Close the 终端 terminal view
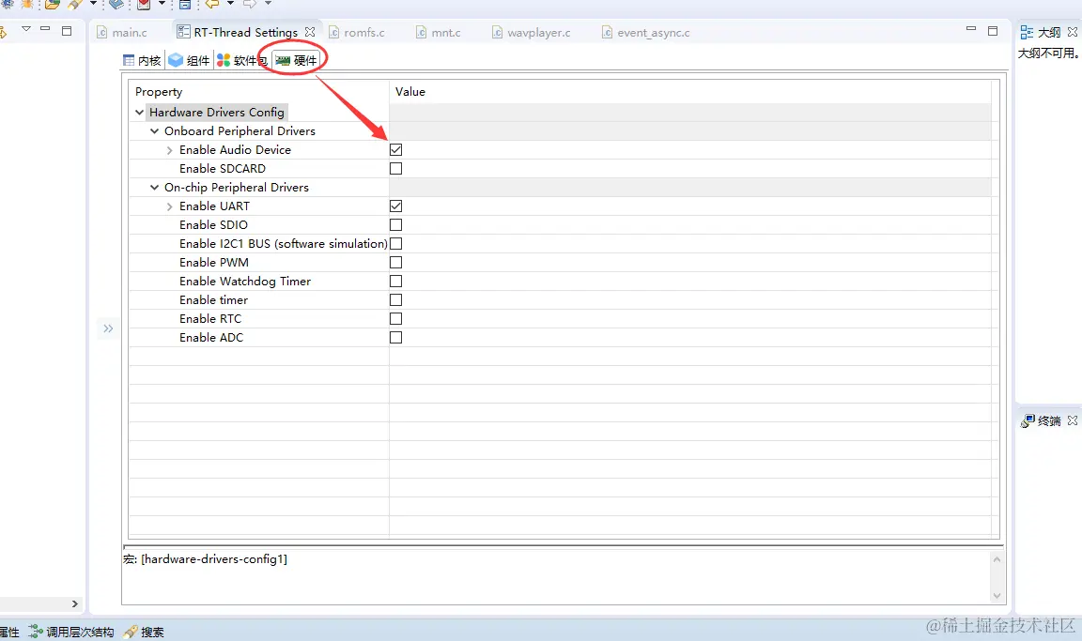 tap(1073, 420)
